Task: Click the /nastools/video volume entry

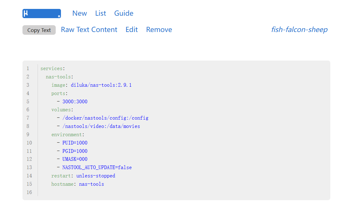Action: [101, 126]
